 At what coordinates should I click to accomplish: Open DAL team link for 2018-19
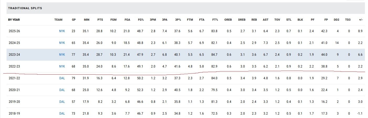(x=62, y=114)
